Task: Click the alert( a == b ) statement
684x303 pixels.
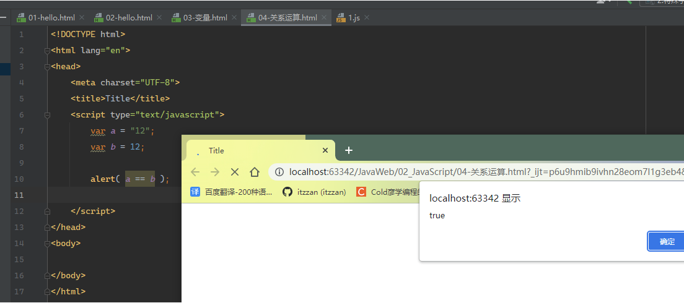Action: [129, 179]
